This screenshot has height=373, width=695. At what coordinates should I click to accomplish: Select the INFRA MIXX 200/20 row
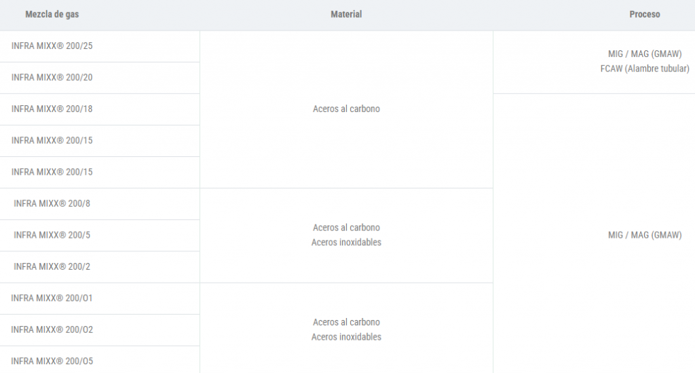[100, 77]
